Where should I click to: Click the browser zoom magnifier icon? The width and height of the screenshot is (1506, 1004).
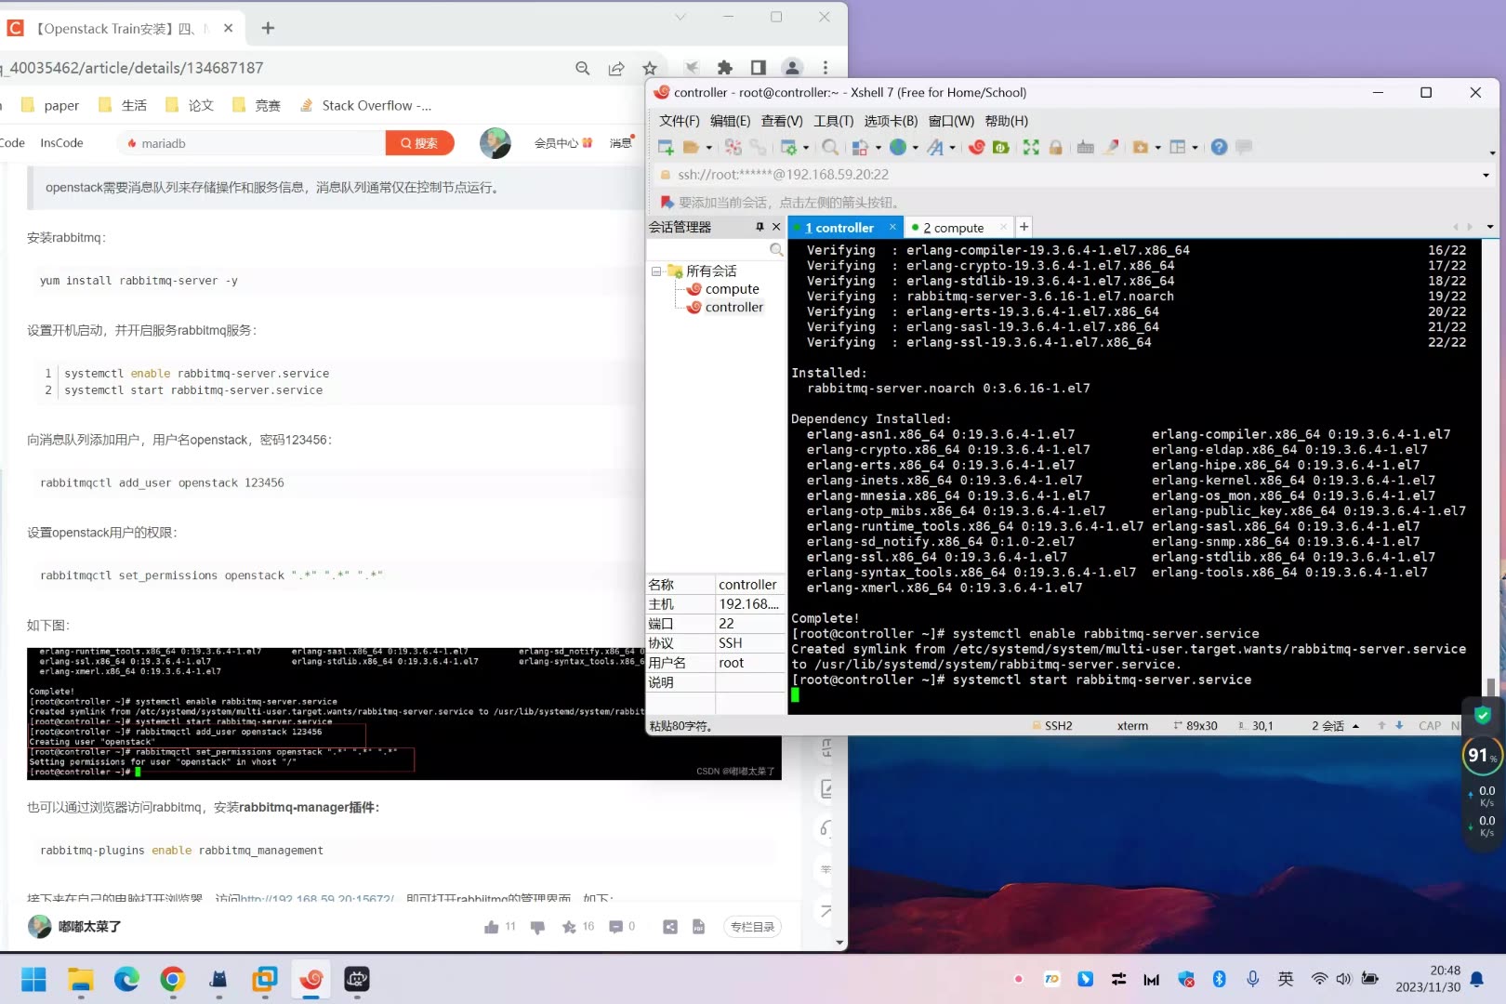tap(583, 68)
